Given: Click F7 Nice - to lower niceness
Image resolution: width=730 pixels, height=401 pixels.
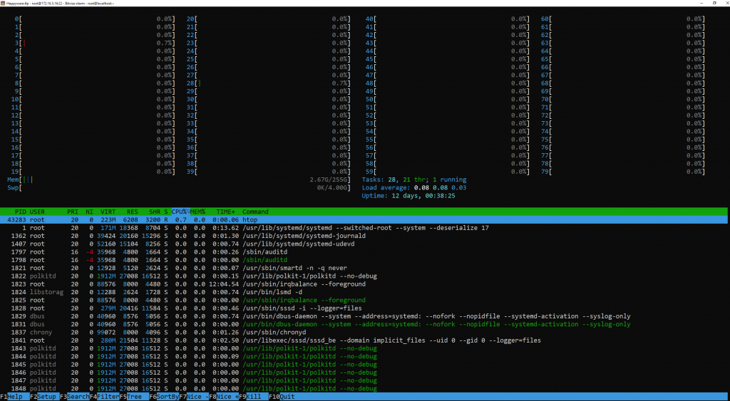Looking at the screenshot, I should (194, 397).
